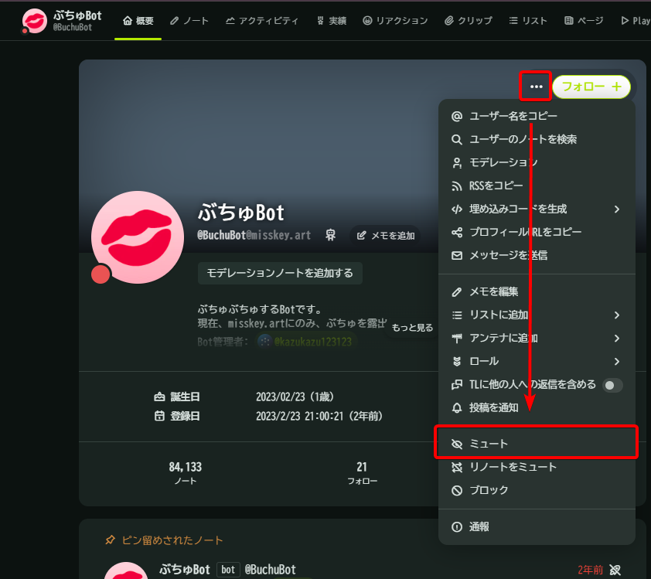Select the 実績 achievements icon

click(x=320, y=20)
